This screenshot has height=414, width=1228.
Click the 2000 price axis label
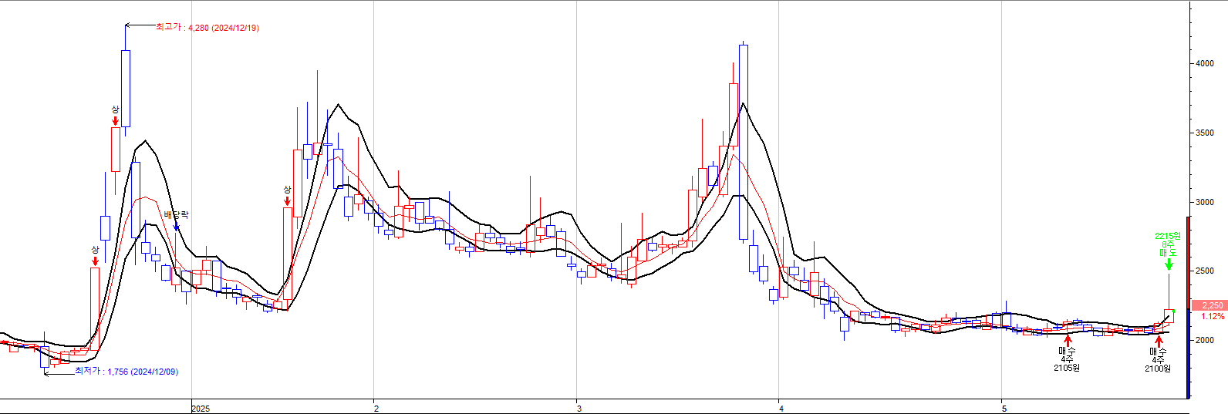coord(1204,340)
